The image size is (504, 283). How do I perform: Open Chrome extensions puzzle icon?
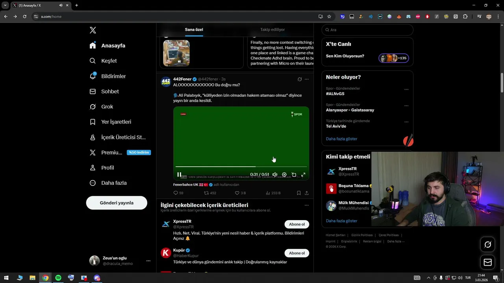(465, 17)
